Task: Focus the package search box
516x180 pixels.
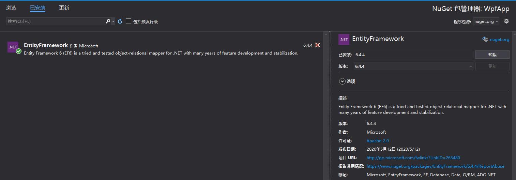Action: pos(55,21)
